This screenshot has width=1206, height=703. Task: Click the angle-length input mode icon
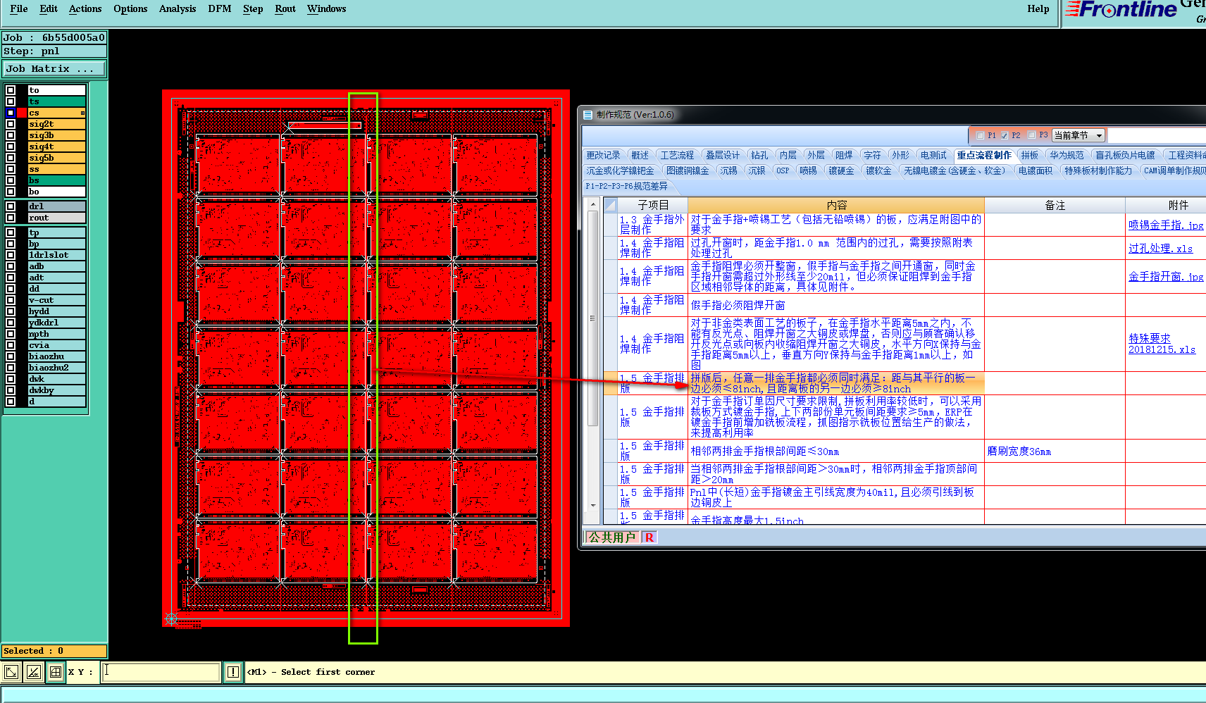pos(33,672)
